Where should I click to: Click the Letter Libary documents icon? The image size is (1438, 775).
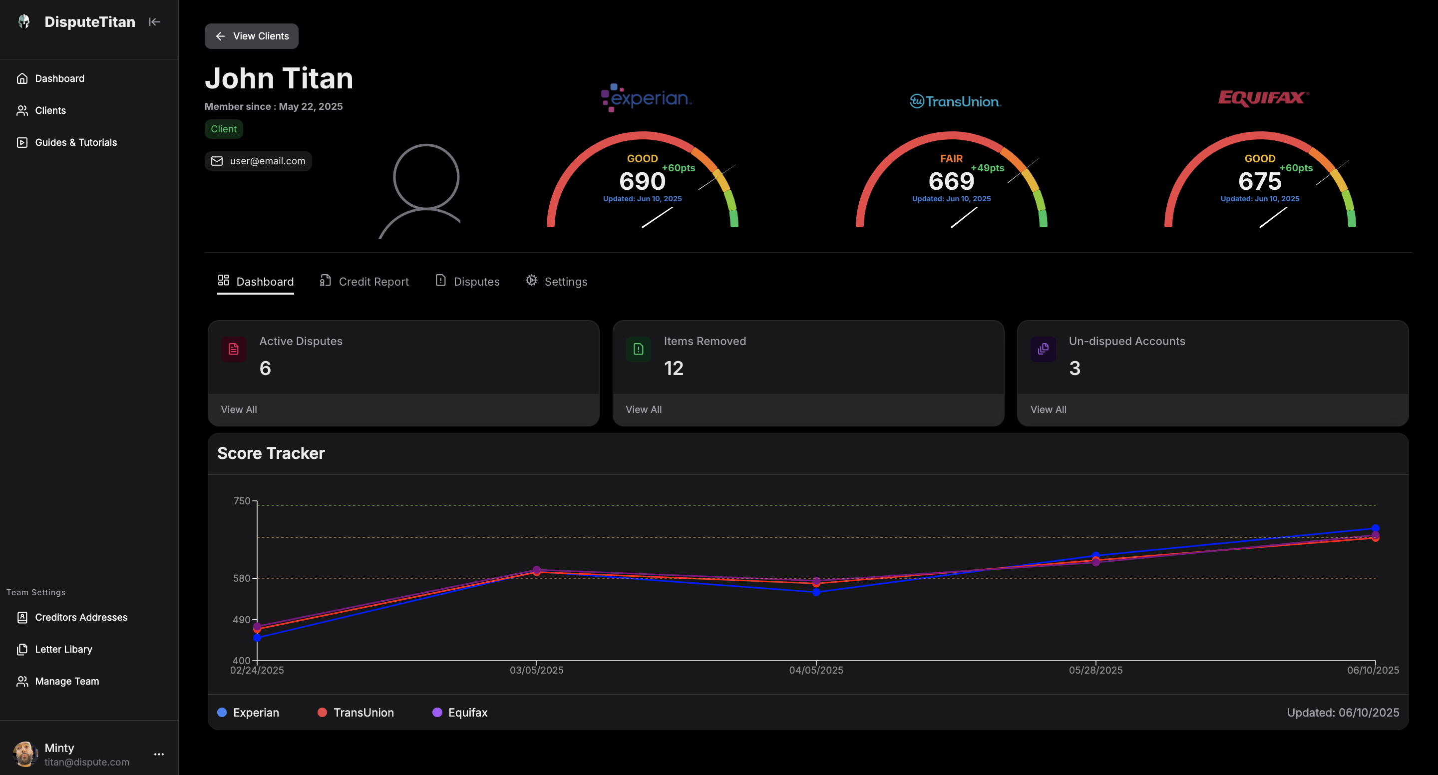coord(22,649)
